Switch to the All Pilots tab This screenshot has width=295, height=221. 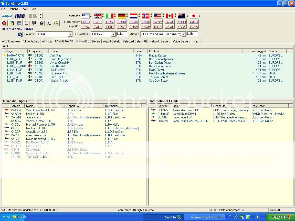(x=47, y=41)
